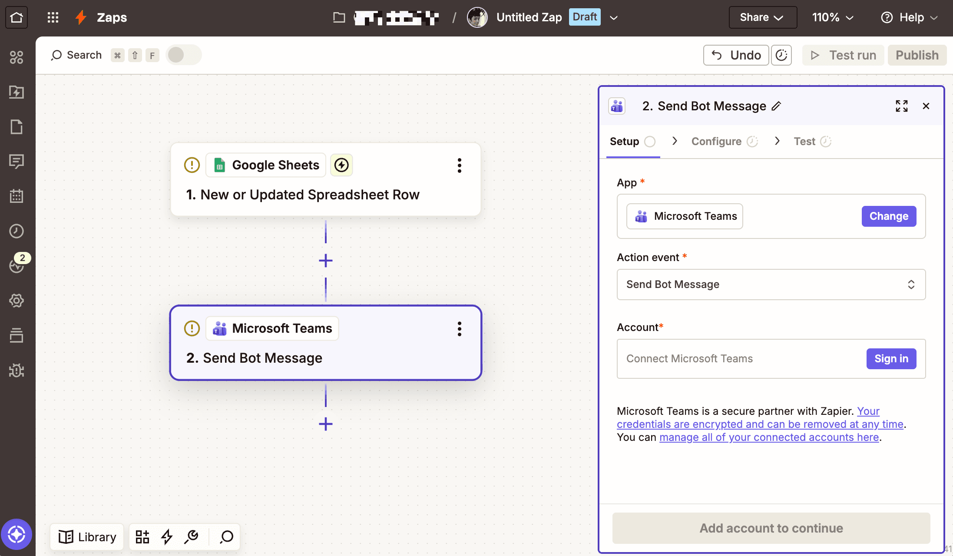
Task: Click the magnifier in bottom toolbar
Action: click(x=226, y=537)
